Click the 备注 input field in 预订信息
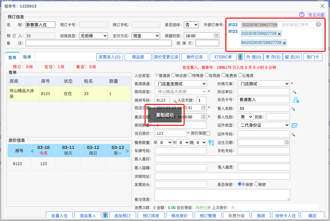330x221 pixels. pyautogui.click(x=99, y=43)
